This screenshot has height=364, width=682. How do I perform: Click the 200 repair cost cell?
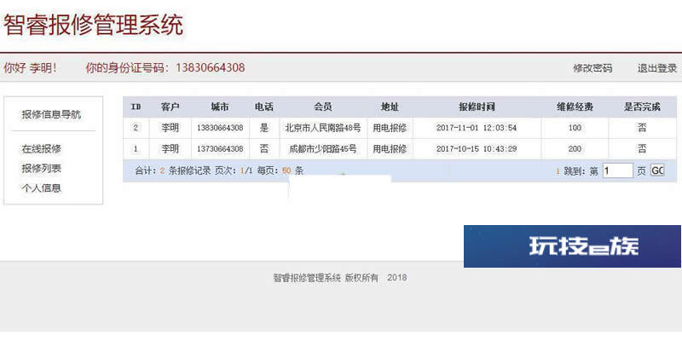575,148
